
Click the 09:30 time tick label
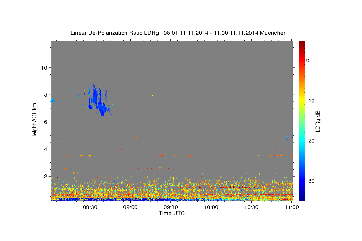(x=170, y=207)
